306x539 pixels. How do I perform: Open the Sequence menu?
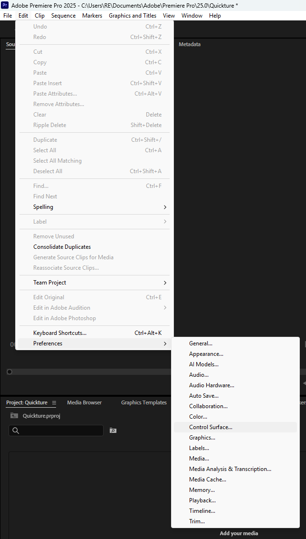(63, 16)
